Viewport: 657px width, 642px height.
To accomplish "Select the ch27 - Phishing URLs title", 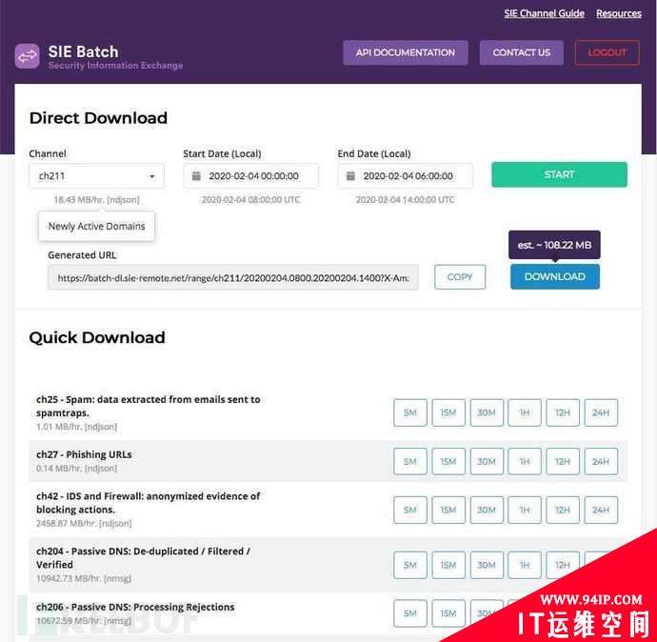I will (x=84, y=454).
